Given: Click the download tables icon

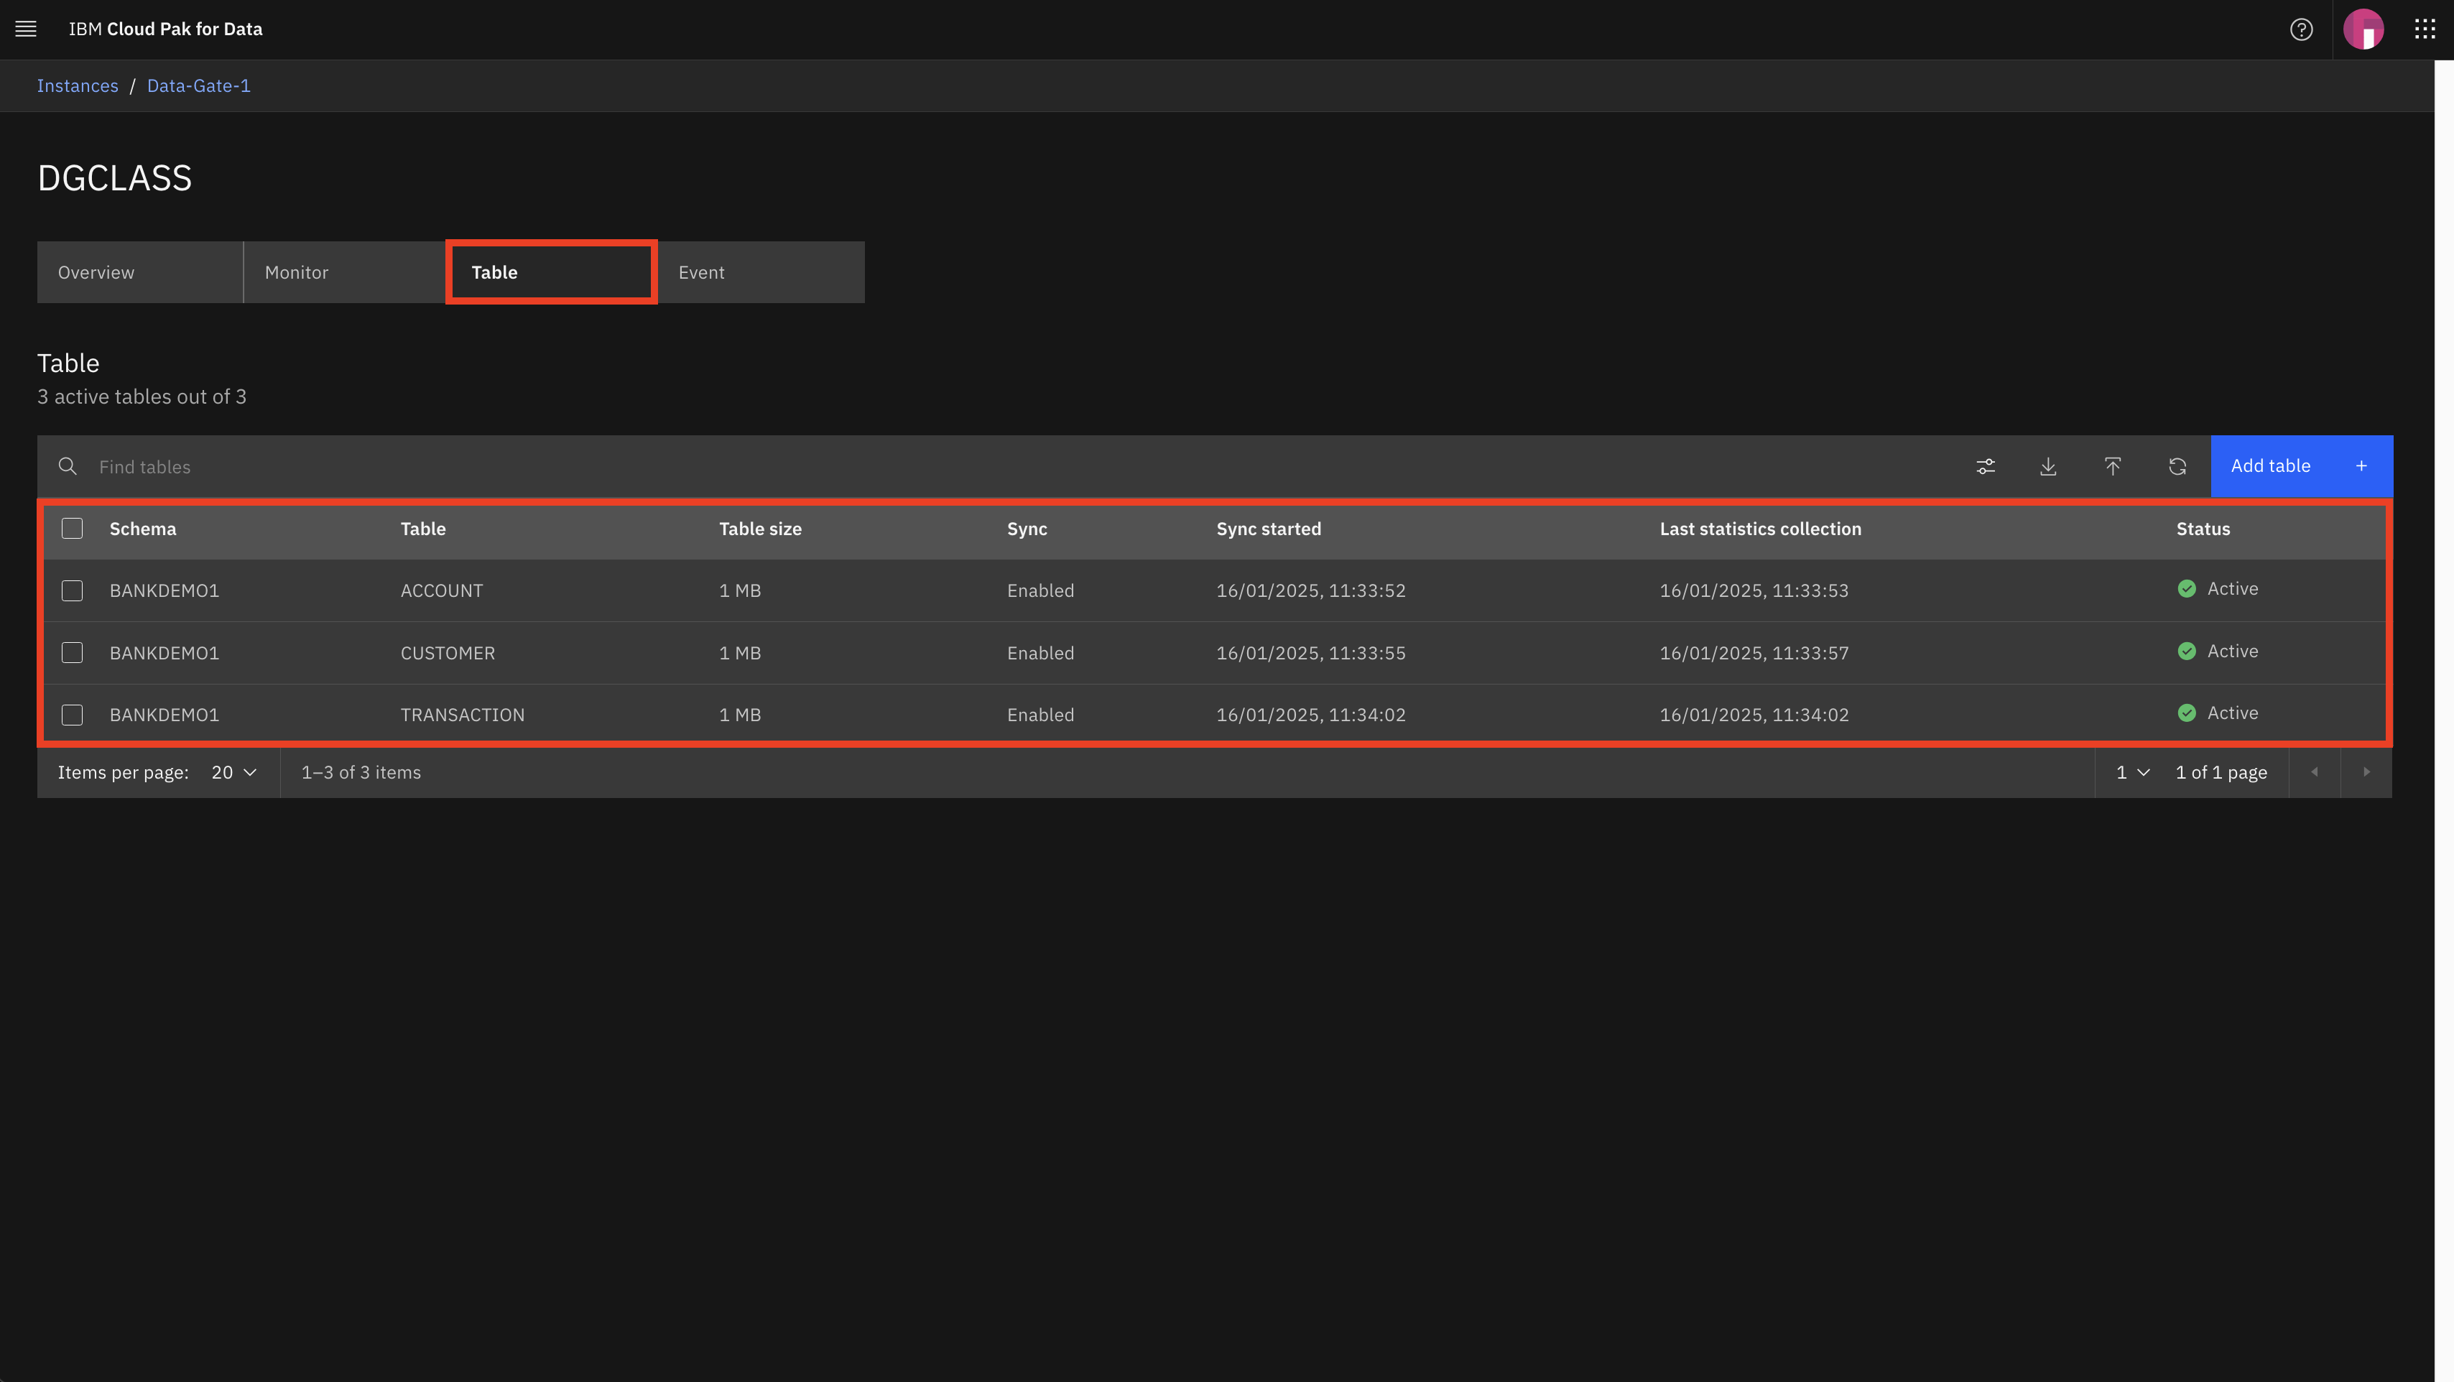Looking at the screenshot, I should (x=2048, y=465).
